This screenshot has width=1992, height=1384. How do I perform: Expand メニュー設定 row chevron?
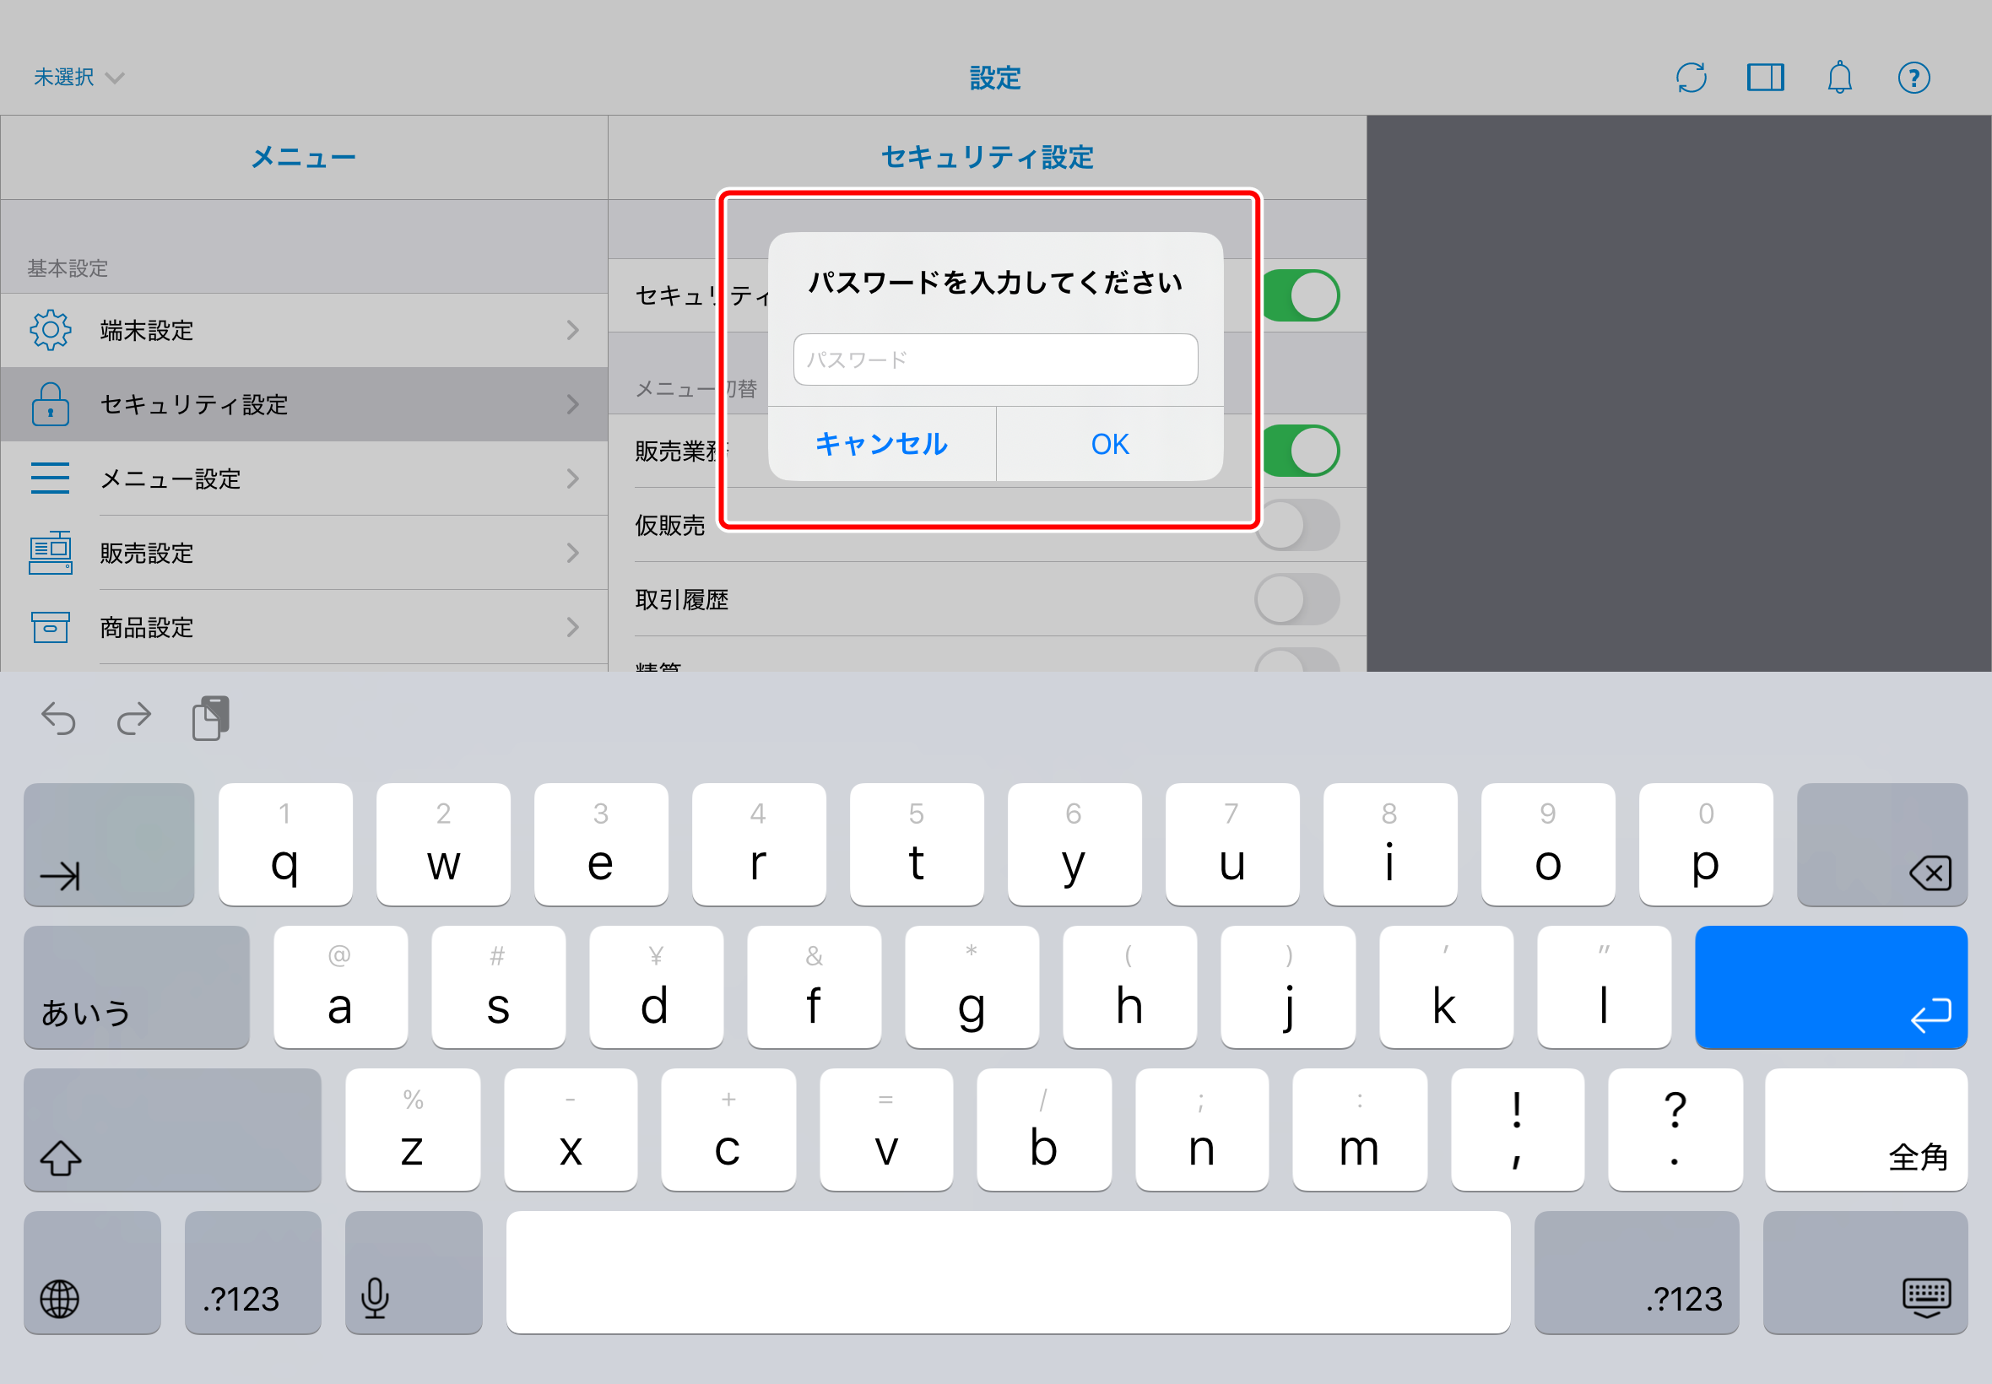pos(572,478)
